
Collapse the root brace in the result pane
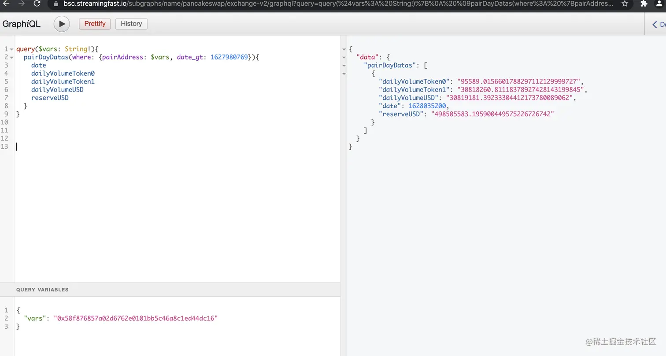point(344,49)
